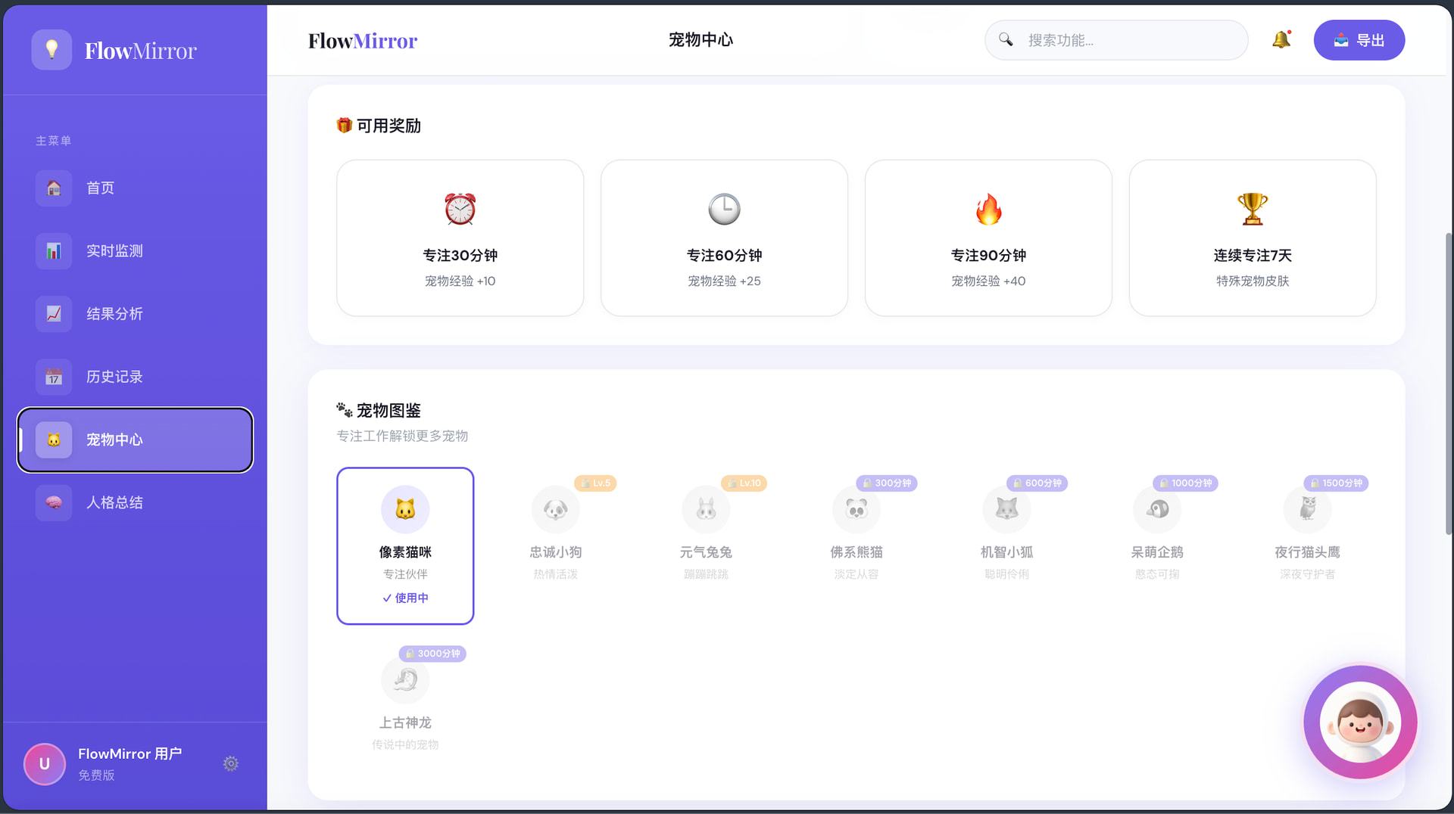Click the notification bell icon
The width and height of the screenshot is (1454, 814).
[1281, 40]
